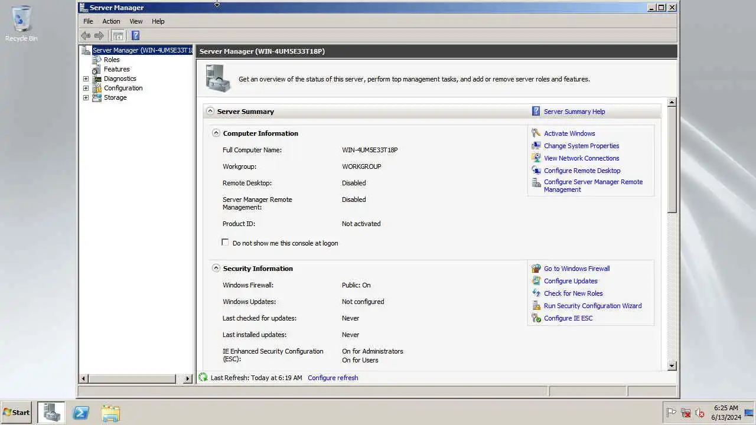Viewport: 756px width, 425px height.
Task: Click the Configure IE ESC icon
Action: pos(536,318)
